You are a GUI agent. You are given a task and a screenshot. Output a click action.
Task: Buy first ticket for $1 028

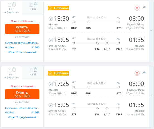pos(22,29)
